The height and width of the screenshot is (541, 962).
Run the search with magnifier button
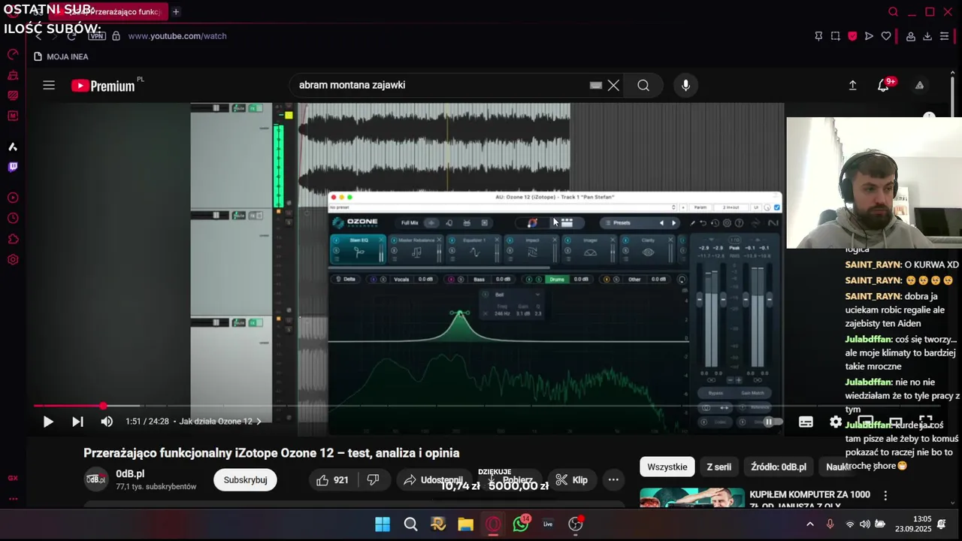643,86
